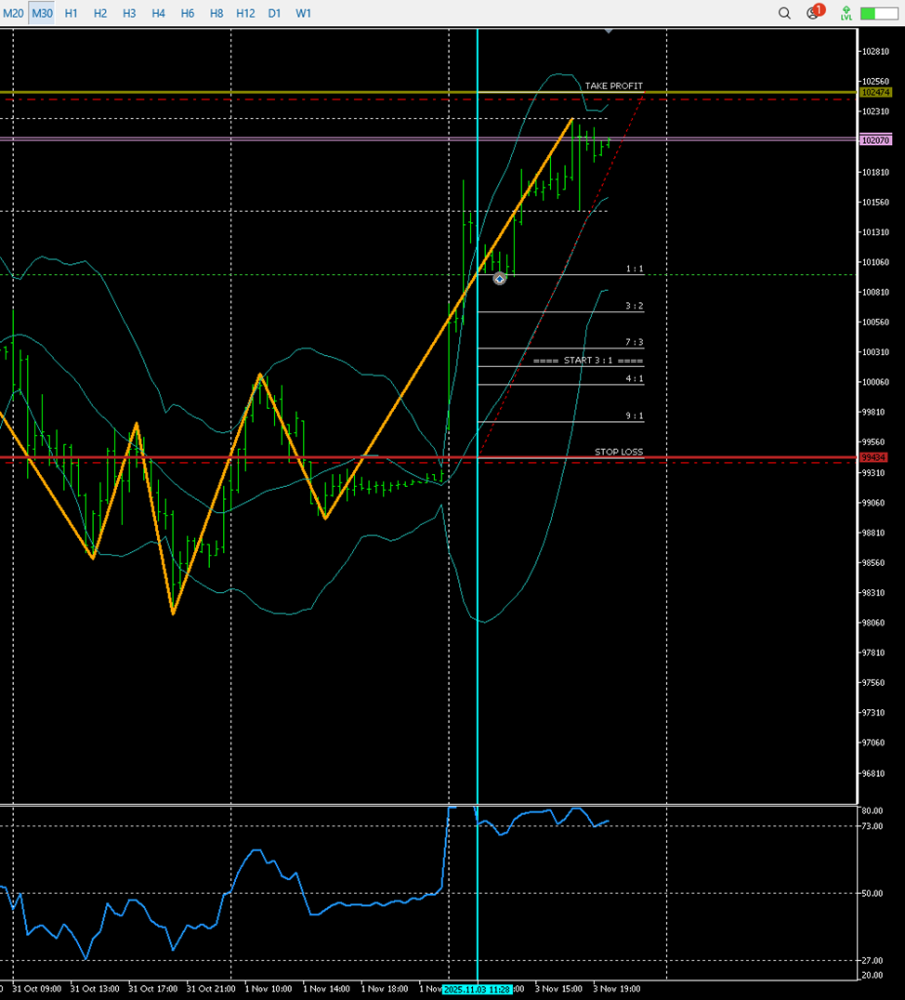The width and height of the screenshot is (905, 1000).
Task: Switch chart to H1 timeframe
Action: tap(72, 14)
